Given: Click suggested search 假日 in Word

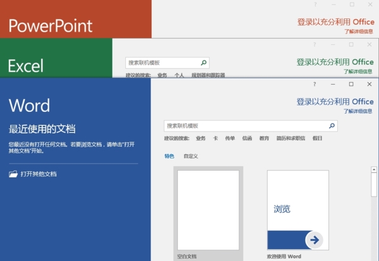Looking at the screenshot, I should tap(317, 138).
